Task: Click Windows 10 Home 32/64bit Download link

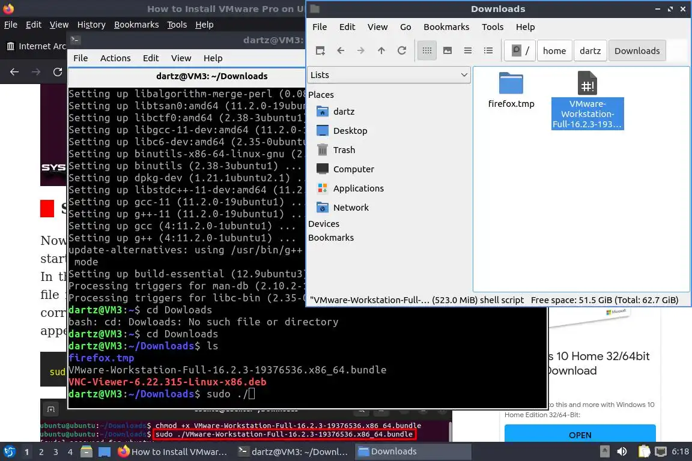Action: pyautogui.click(x=598, y=363)
